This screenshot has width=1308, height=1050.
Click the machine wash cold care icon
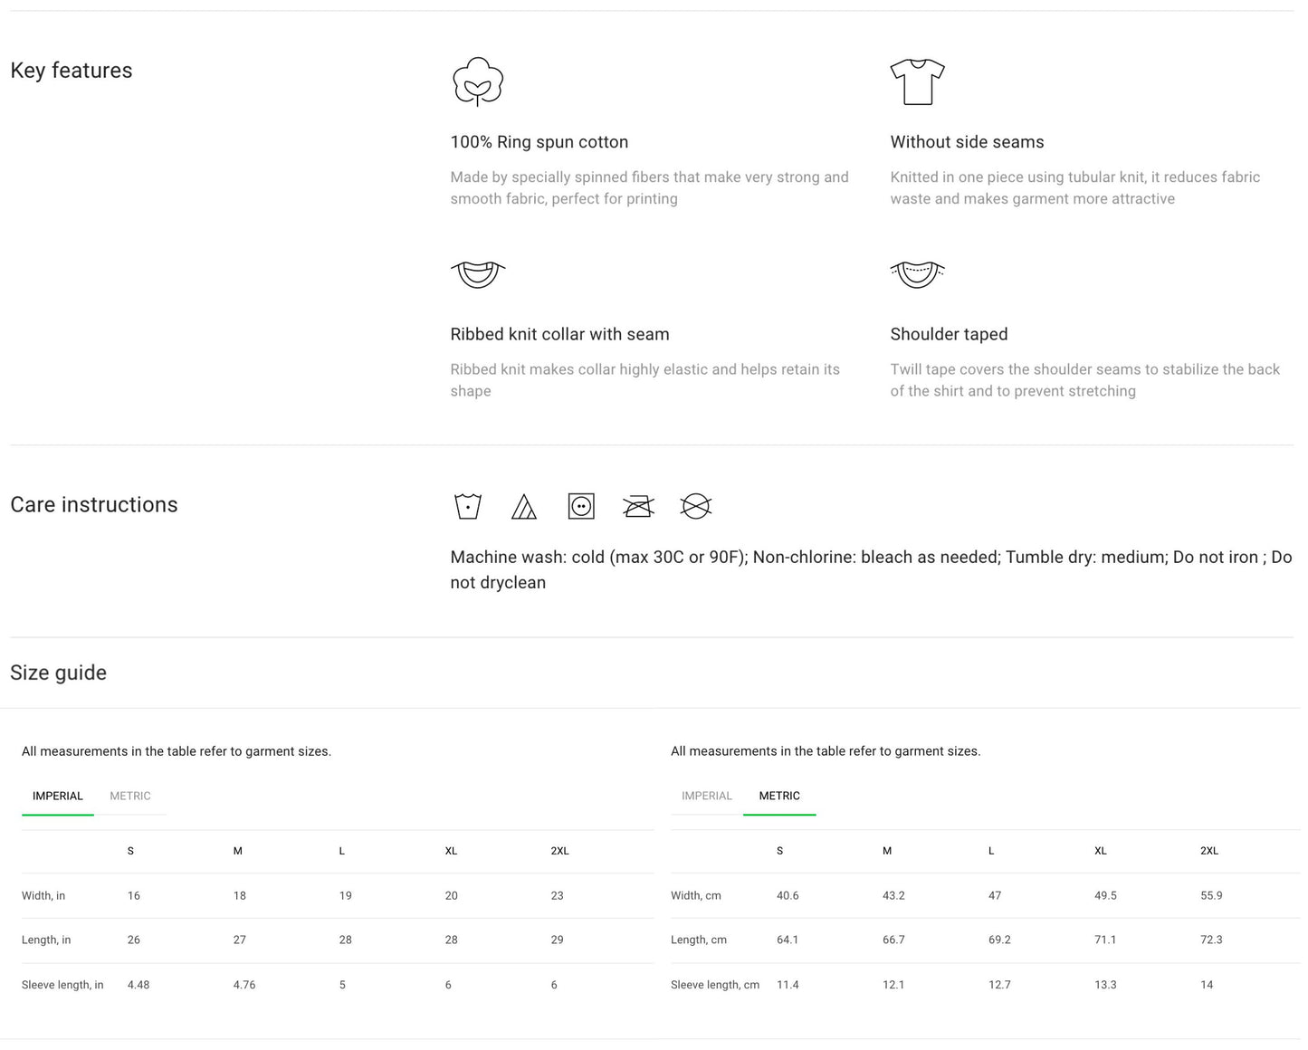pos(468,506)
